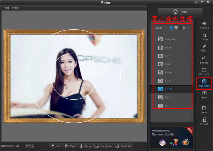Image resolution: width=213 pixels, height=151 pixels.
Task: Choose F/22 aperture
Action: click(x=171, y=48)
